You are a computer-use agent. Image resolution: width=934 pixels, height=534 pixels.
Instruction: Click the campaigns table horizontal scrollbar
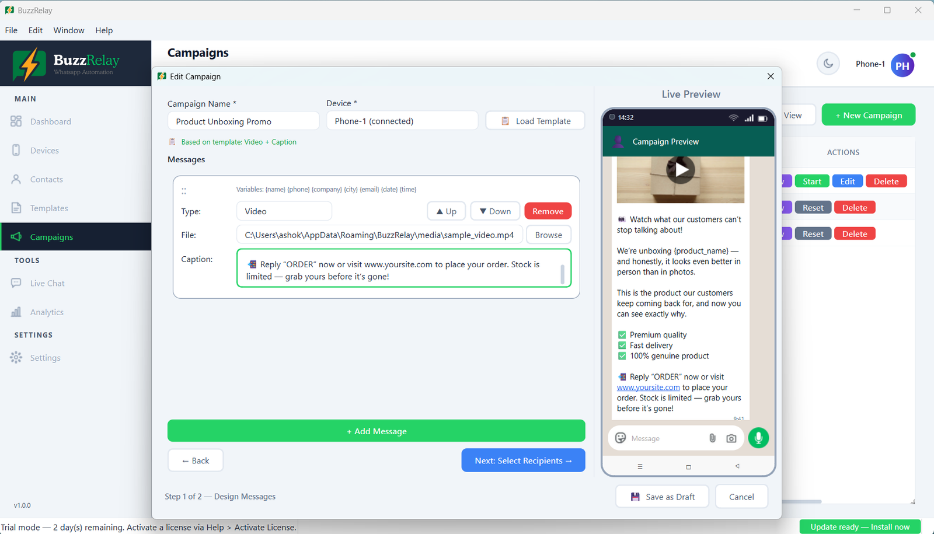point(801,501)
